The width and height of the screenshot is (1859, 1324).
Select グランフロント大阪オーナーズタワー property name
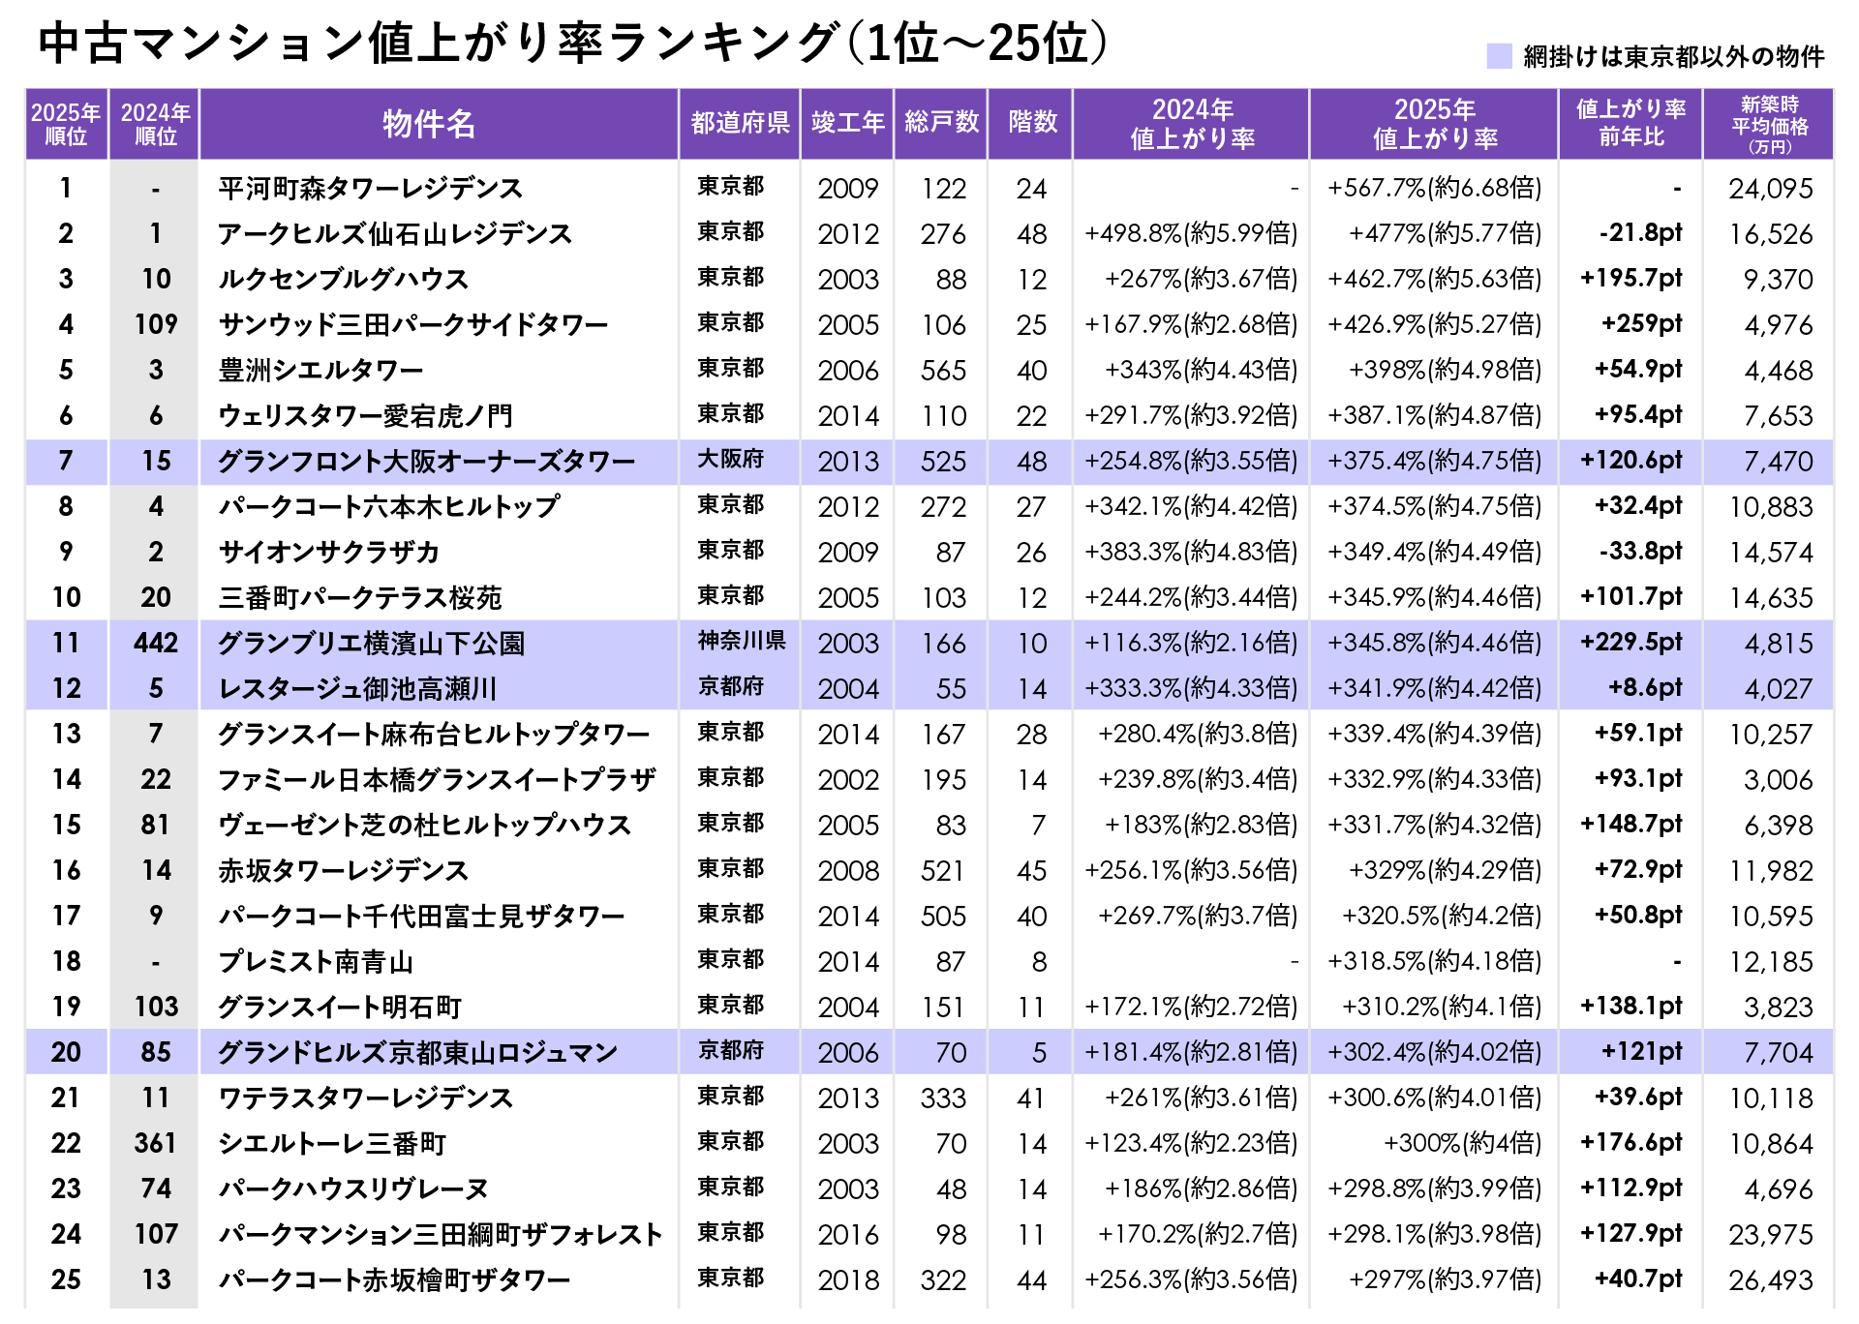(426, 462)
